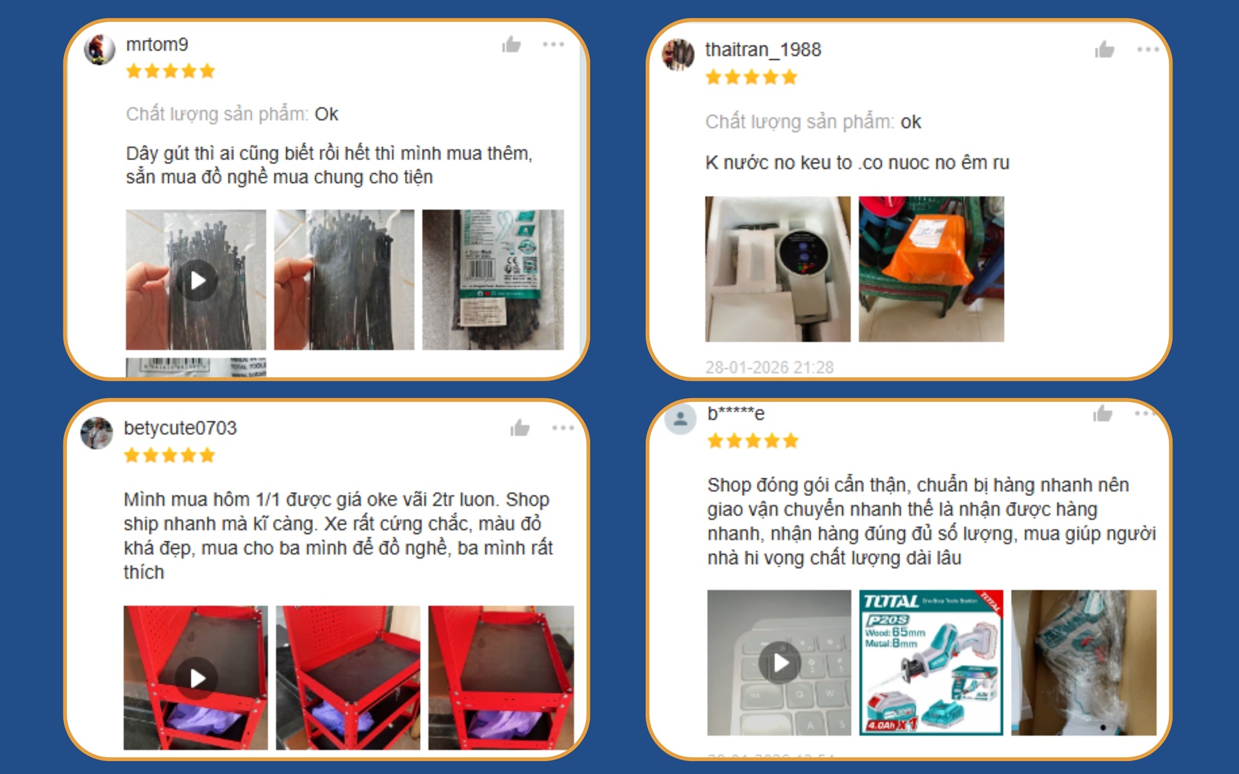The width and height of the screenshot is (1239, 774).
Task: Open more options for mrtom9's review
Action: (x=553, y=45)
